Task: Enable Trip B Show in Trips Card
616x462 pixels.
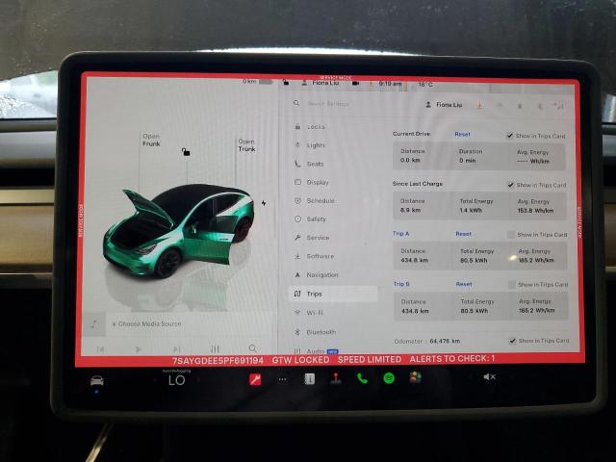Action: pos(512,285)
